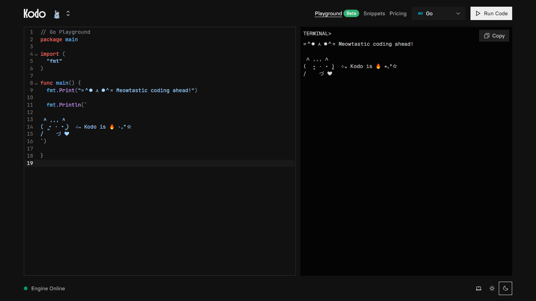Click the "Kodo is" text on editor line 14
The height and width of the screenshot is (301, 536).
(95, 127)
